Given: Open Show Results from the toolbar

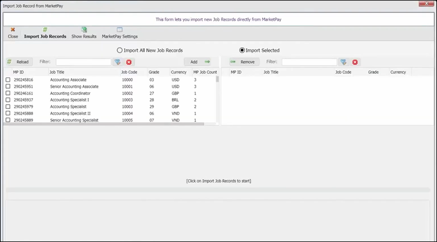Looking at the screenshot, I should (84, 30).
